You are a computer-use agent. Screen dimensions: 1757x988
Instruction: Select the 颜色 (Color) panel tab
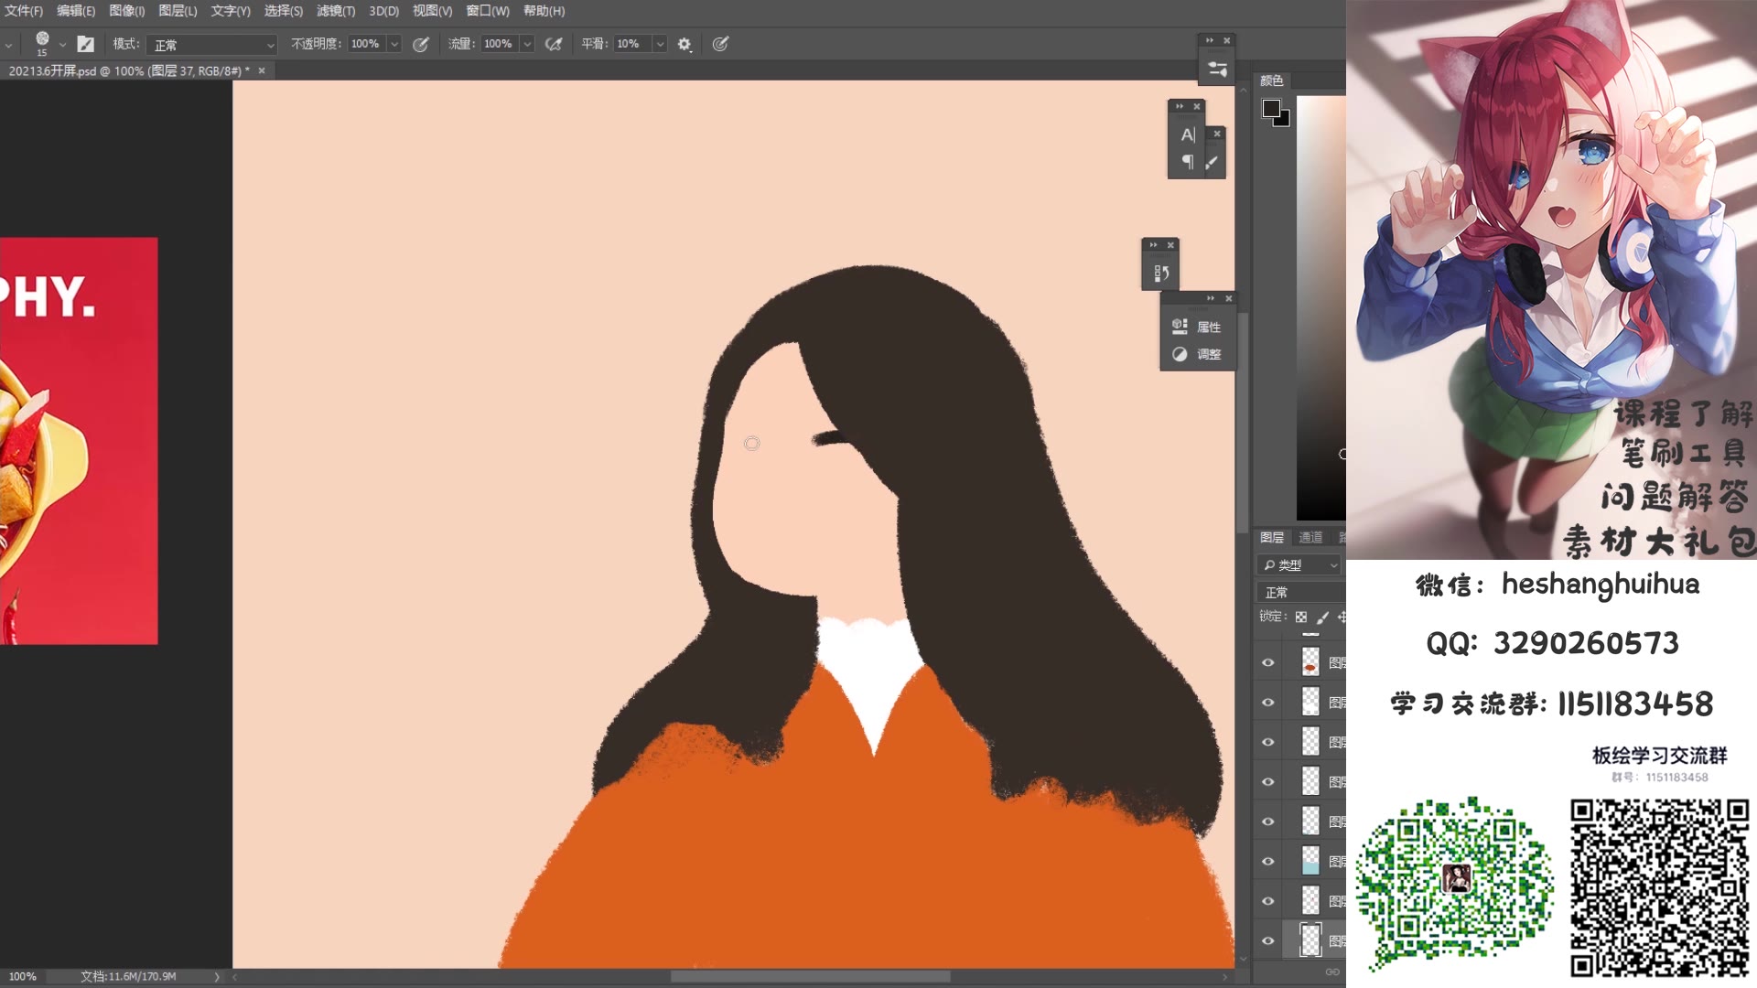(1272, 81)
